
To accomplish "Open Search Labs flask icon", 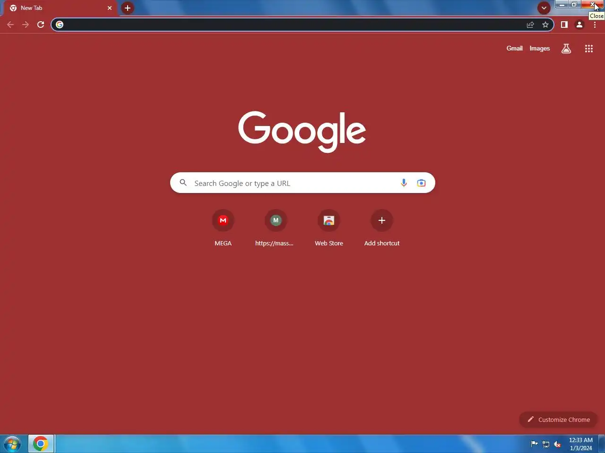I will pyautogui.click(x=566, y=49).
